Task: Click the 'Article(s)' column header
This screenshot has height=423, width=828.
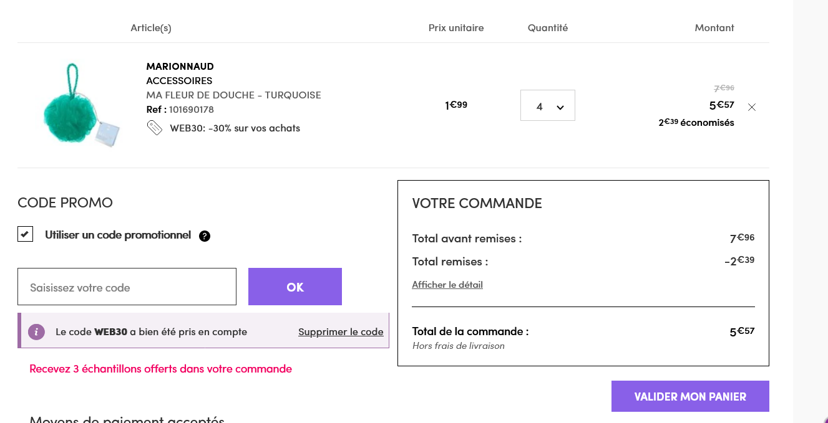Action: tap(150, 28)
